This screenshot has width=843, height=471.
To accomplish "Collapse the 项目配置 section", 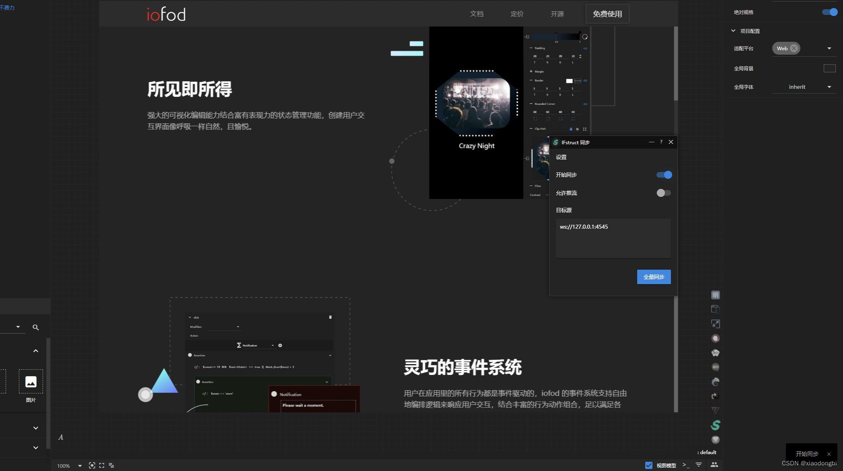I will 733,31.
